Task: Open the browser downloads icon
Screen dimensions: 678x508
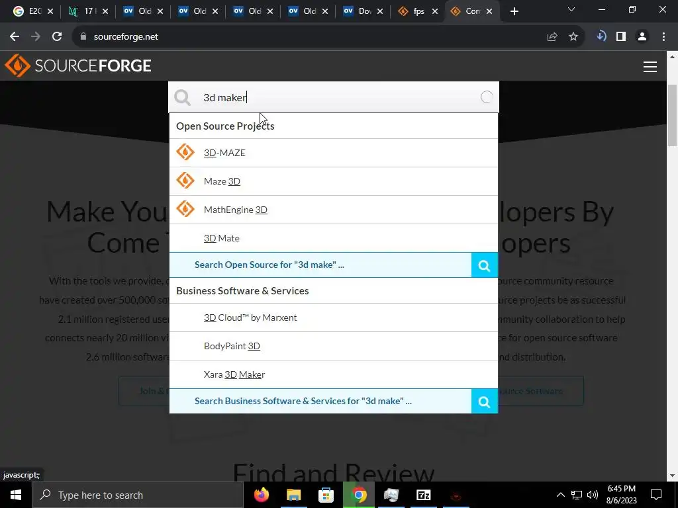Action: click(601, 37)
